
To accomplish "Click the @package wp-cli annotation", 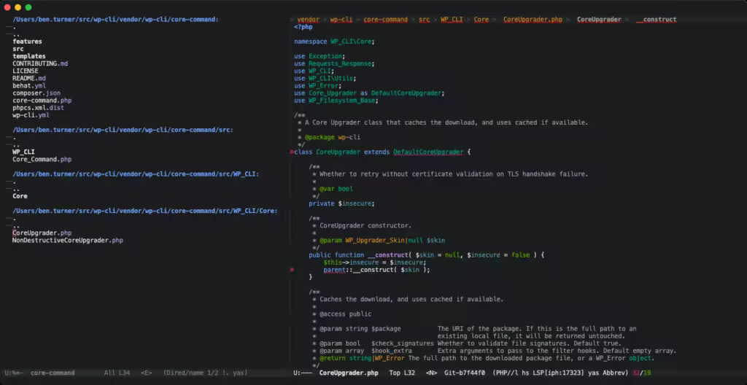I will pos(332,137).
